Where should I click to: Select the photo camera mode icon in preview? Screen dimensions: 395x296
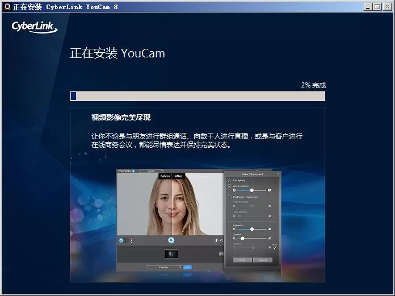(121, 240)
